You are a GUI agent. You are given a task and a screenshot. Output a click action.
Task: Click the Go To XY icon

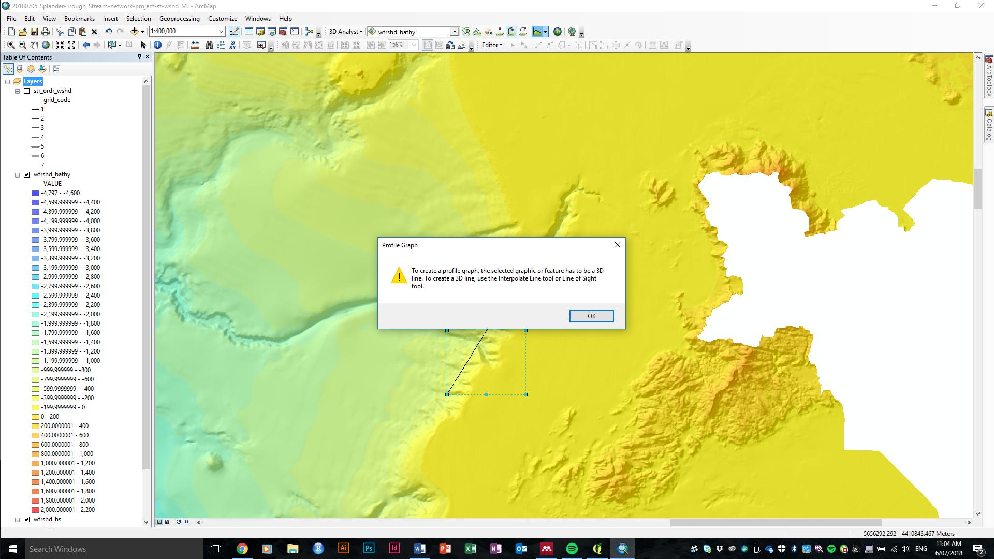[232, 45]
